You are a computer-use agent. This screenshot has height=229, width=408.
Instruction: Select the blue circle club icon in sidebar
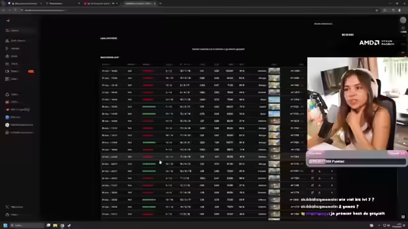(x=7, y=117)
